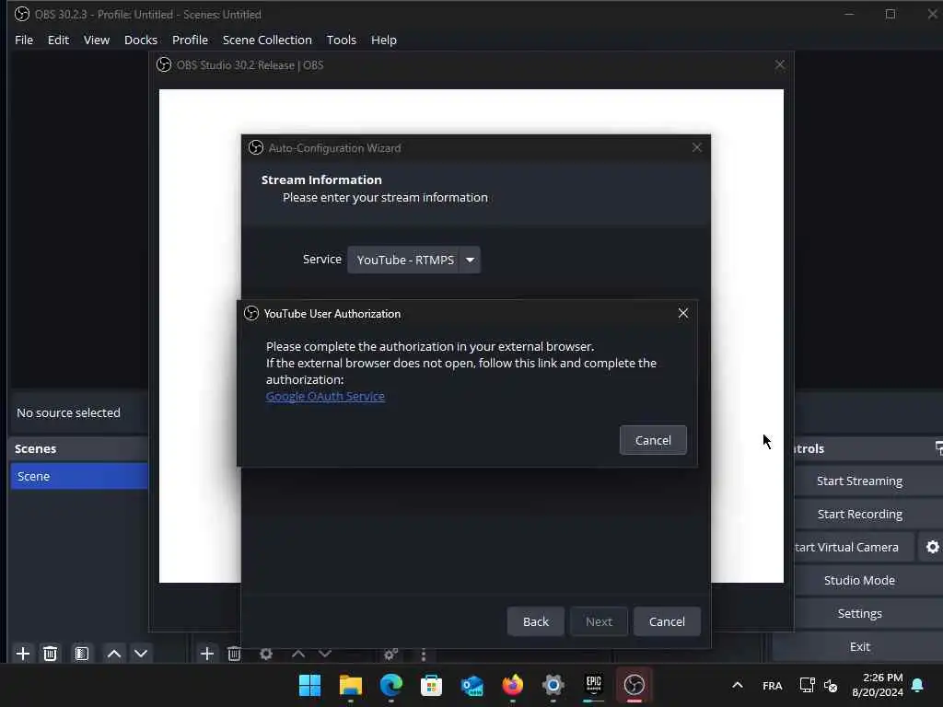Open Outlook from the taskbar
The height and width of the screenshot is (707, 943).
click(472, 685)
